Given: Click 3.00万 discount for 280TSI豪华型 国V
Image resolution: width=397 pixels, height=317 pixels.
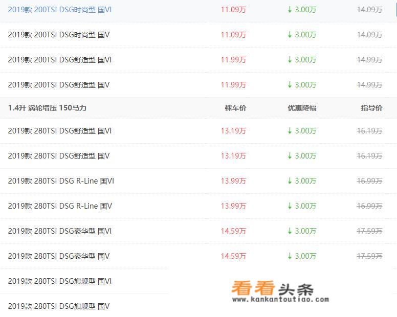Looking at the screenshot, I should (x=302, y=256).
